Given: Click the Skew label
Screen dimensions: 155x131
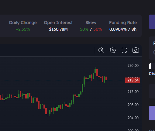Looking at the screenshot, I should (x=91, y=22).
